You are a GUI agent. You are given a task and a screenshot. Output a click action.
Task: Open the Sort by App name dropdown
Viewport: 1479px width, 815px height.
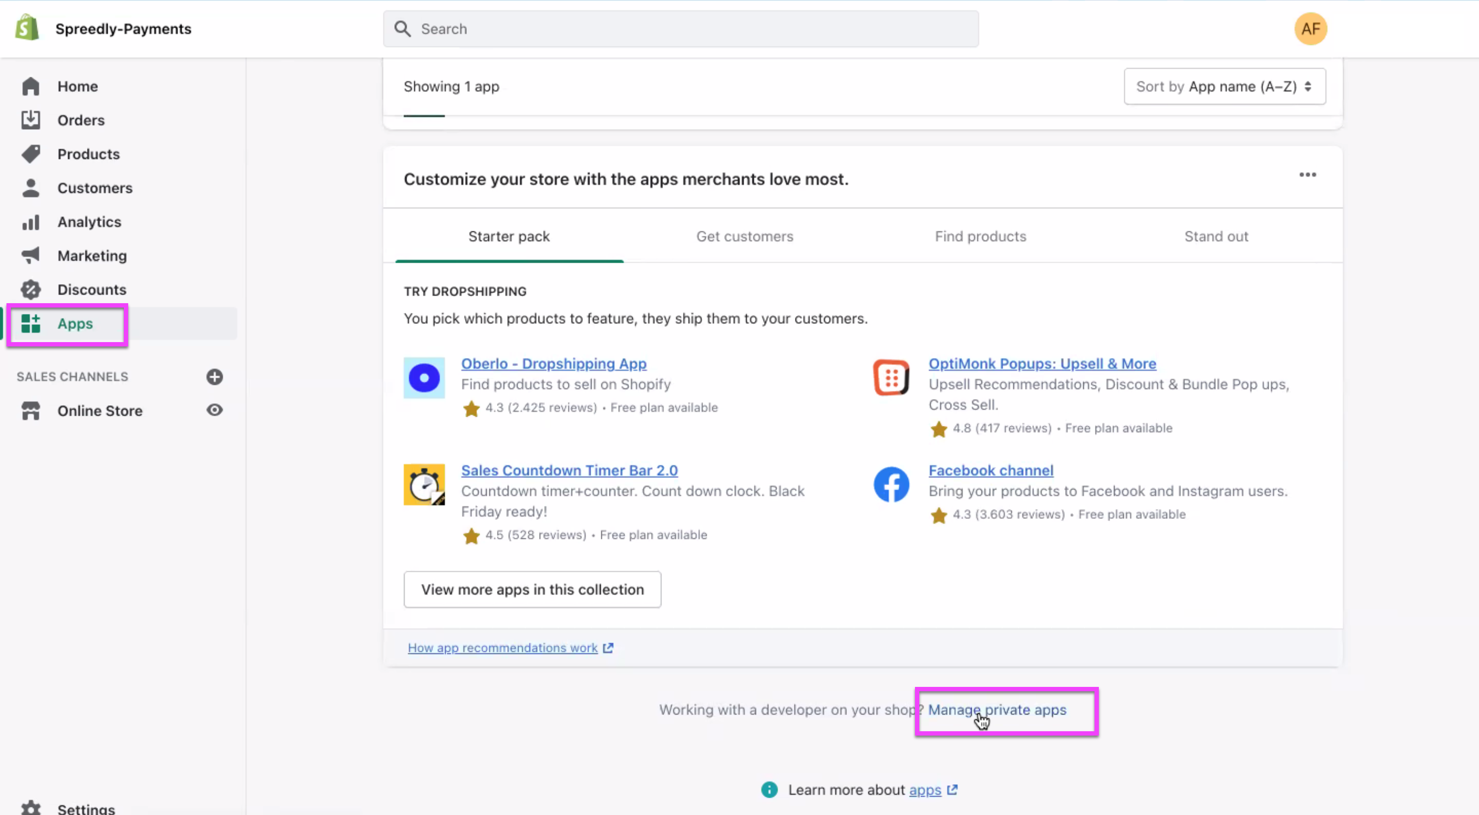(1224, 86)
